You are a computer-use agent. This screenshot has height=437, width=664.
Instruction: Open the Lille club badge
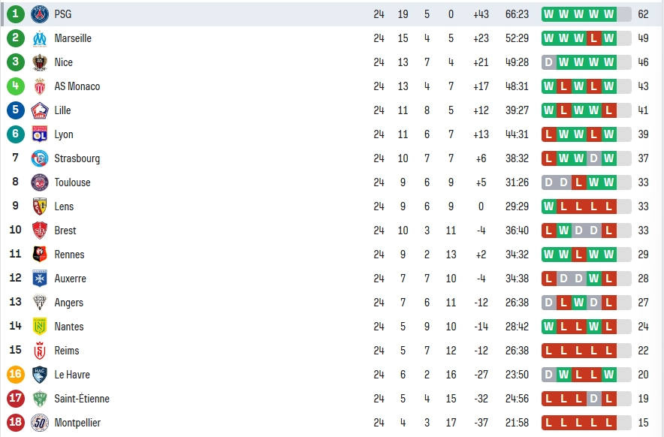coord(40,110)
